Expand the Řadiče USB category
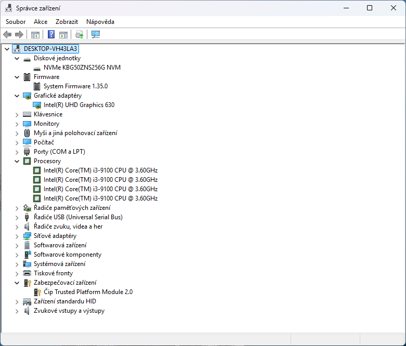Image resolution: width=406 pixels, height=346 pixels. click(17, 217)
